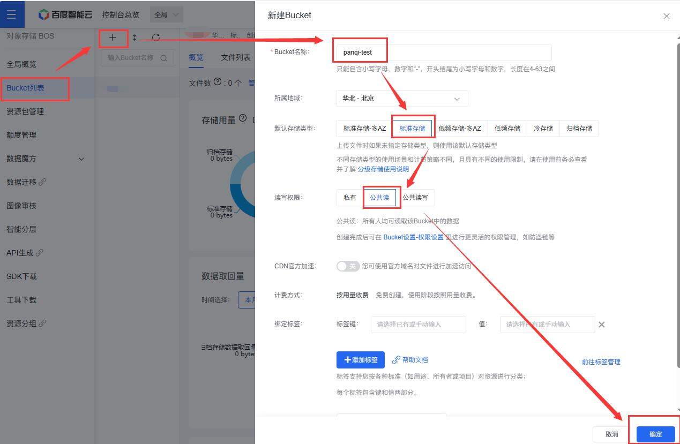Select 公共读写 permission option
The width and height of the screenshot is (680, 444).
(x=415, y=198)
